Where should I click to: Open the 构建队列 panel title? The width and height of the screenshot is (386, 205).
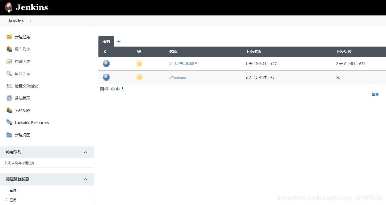14,152
